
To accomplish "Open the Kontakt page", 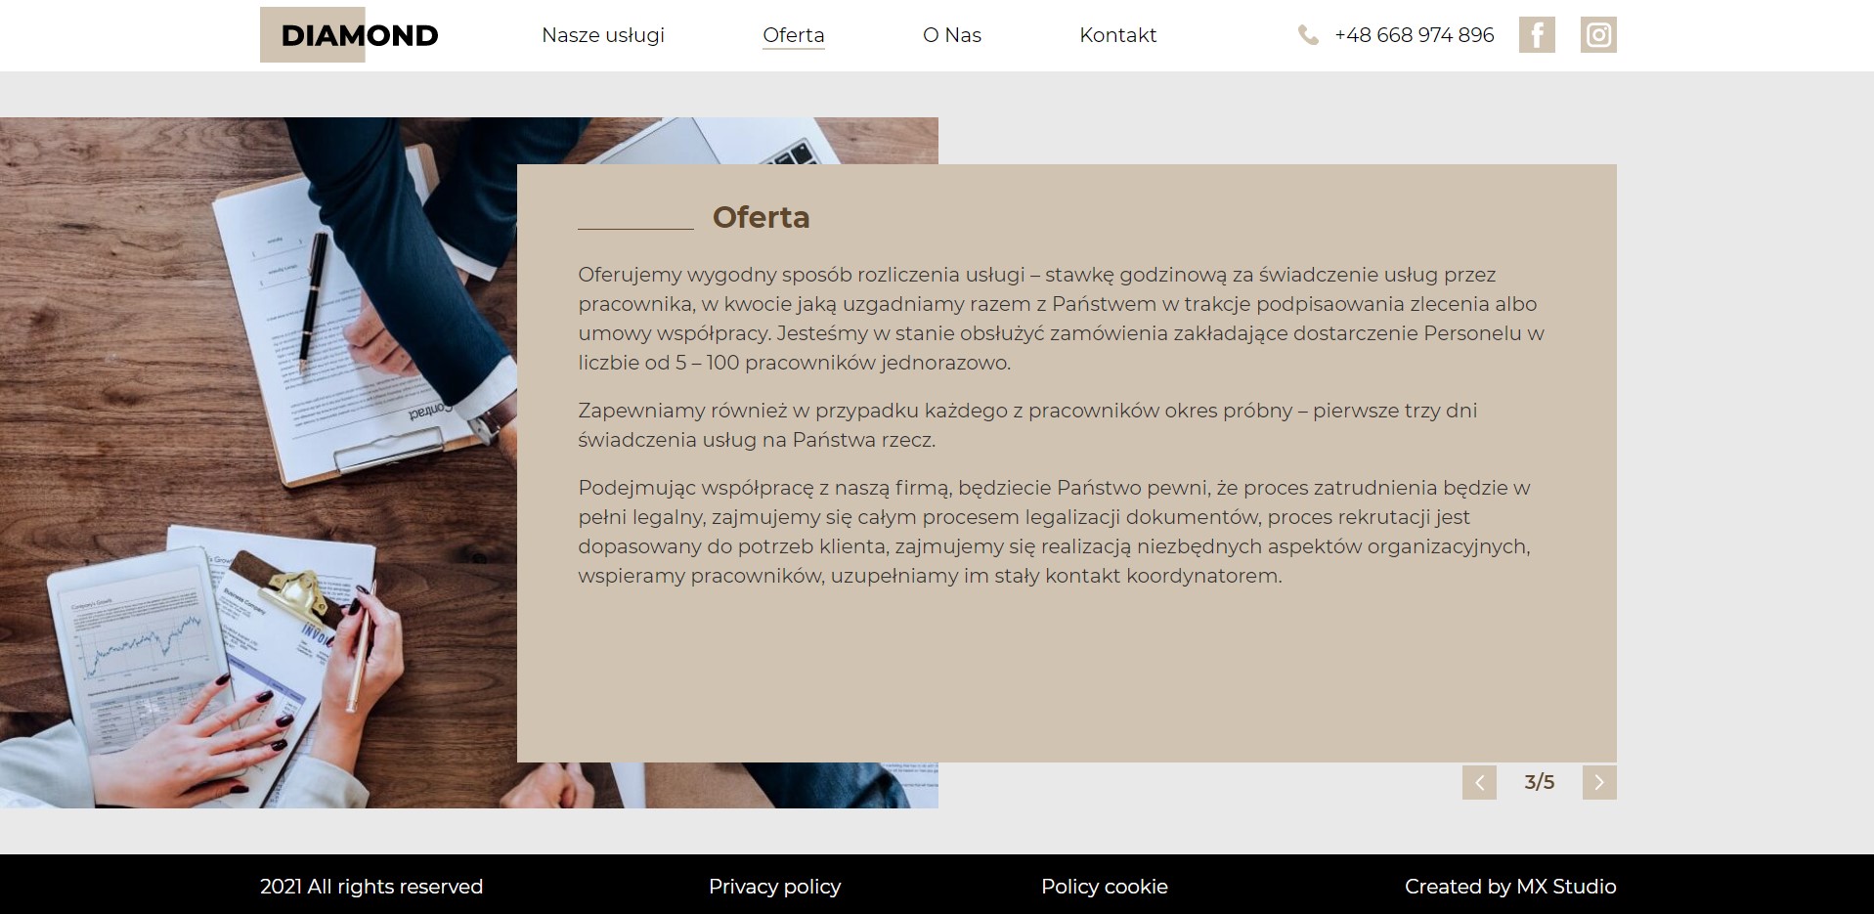I will 1117,35.
